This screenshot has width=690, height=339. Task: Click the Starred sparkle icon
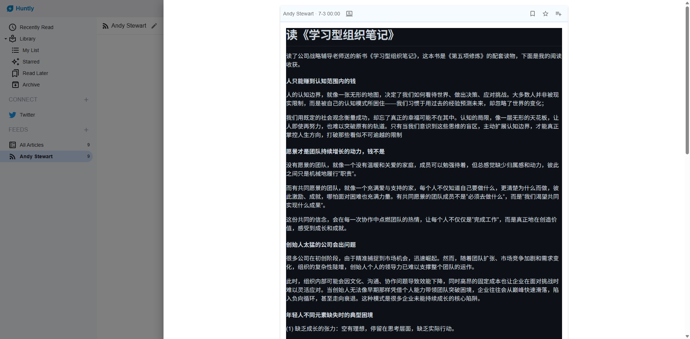pyautogui.click(x=15, y=62)
